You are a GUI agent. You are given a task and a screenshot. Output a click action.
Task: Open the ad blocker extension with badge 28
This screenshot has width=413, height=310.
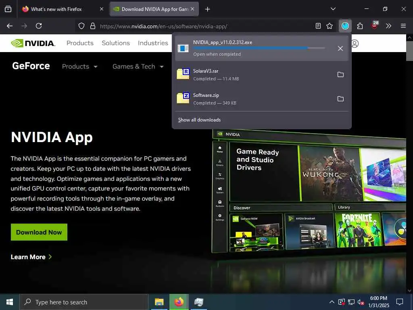(375, 25)
